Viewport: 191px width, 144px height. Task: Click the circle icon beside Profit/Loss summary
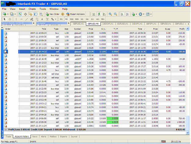point(6,130)
